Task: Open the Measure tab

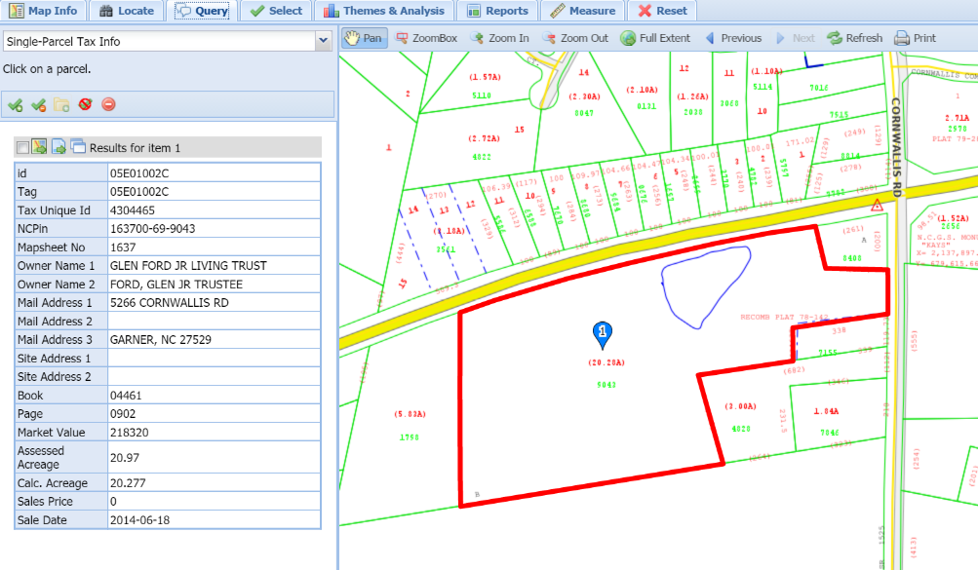Action: point(582,11)
